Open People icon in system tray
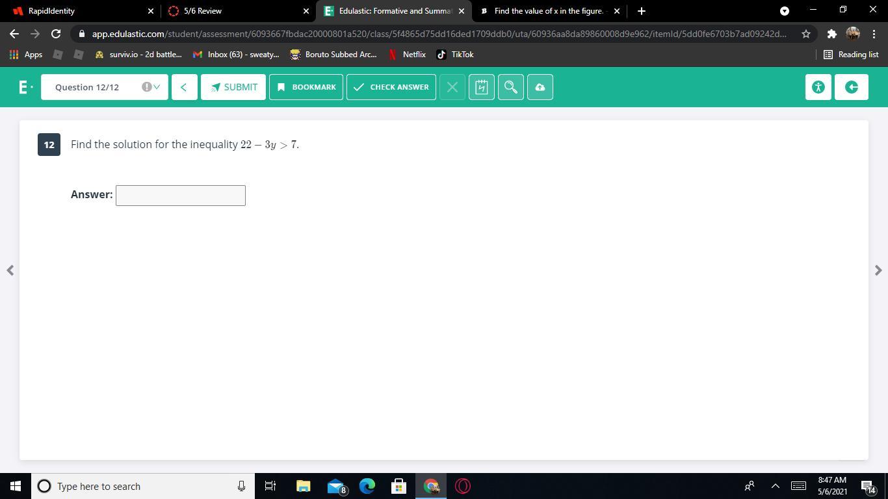888x499 pixels. pos(750,486)
